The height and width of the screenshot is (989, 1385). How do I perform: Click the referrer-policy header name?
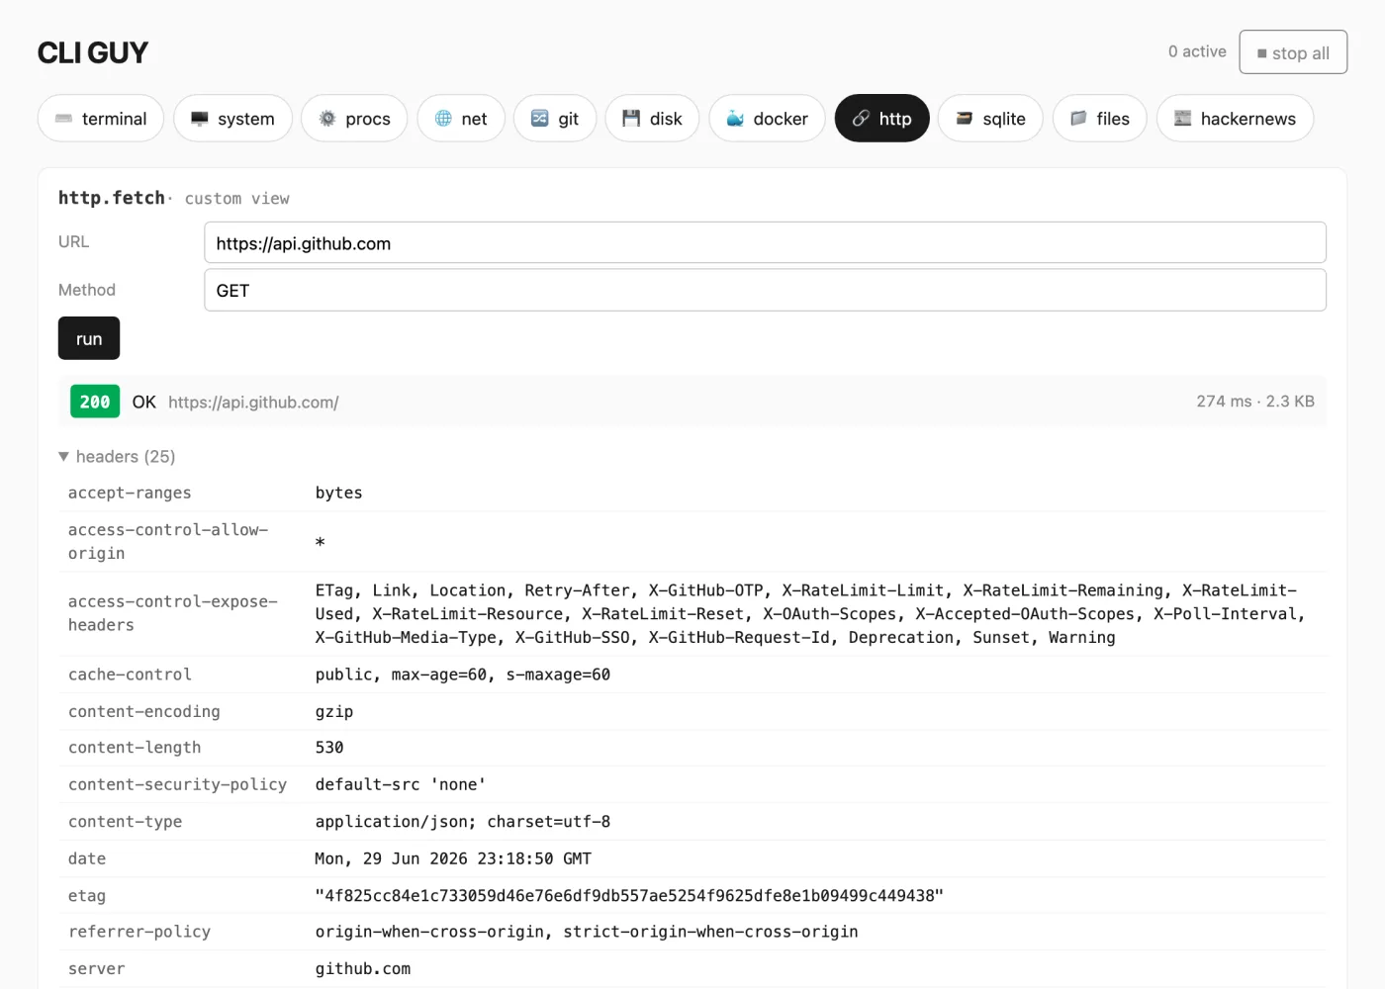click(x=139, y=932)
